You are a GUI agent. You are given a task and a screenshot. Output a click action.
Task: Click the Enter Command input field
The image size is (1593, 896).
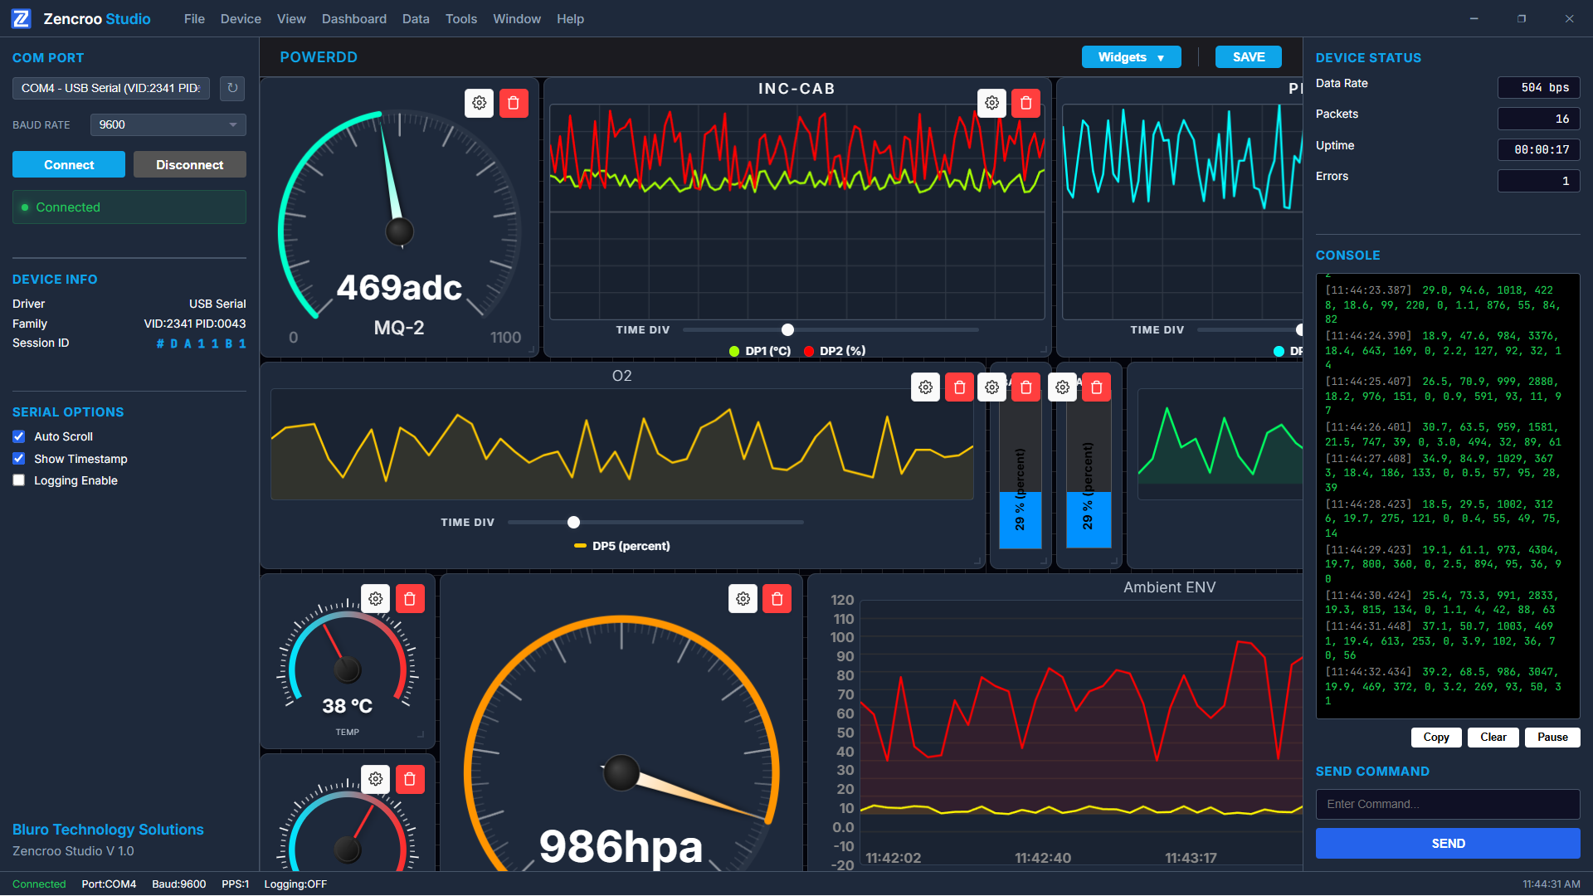tap(1447, 803)
